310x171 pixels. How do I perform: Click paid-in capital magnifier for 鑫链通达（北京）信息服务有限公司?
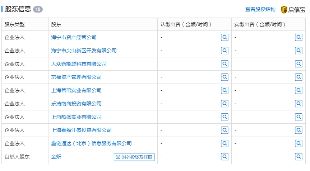299,143
